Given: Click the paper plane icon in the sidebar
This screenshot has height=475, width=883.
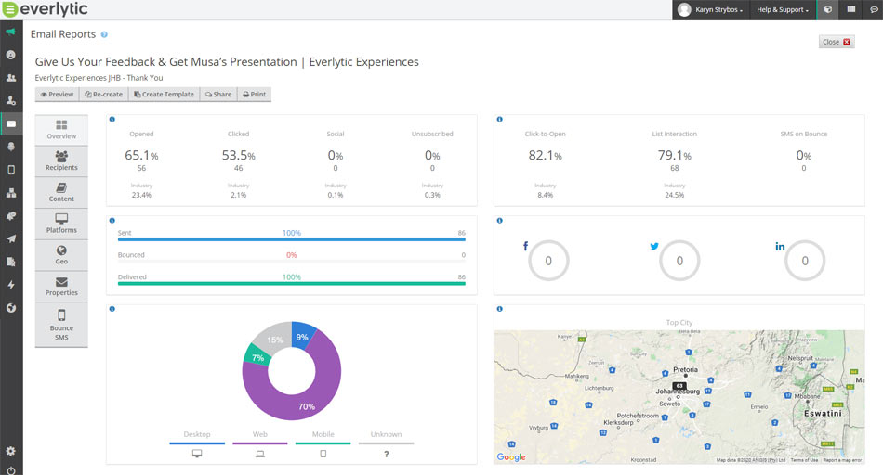Looking at the screenshot, I should click(11, 238).
